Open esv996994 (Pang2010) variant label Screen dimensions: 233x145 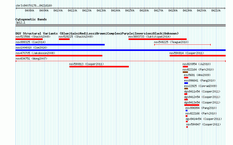(201, 108)
